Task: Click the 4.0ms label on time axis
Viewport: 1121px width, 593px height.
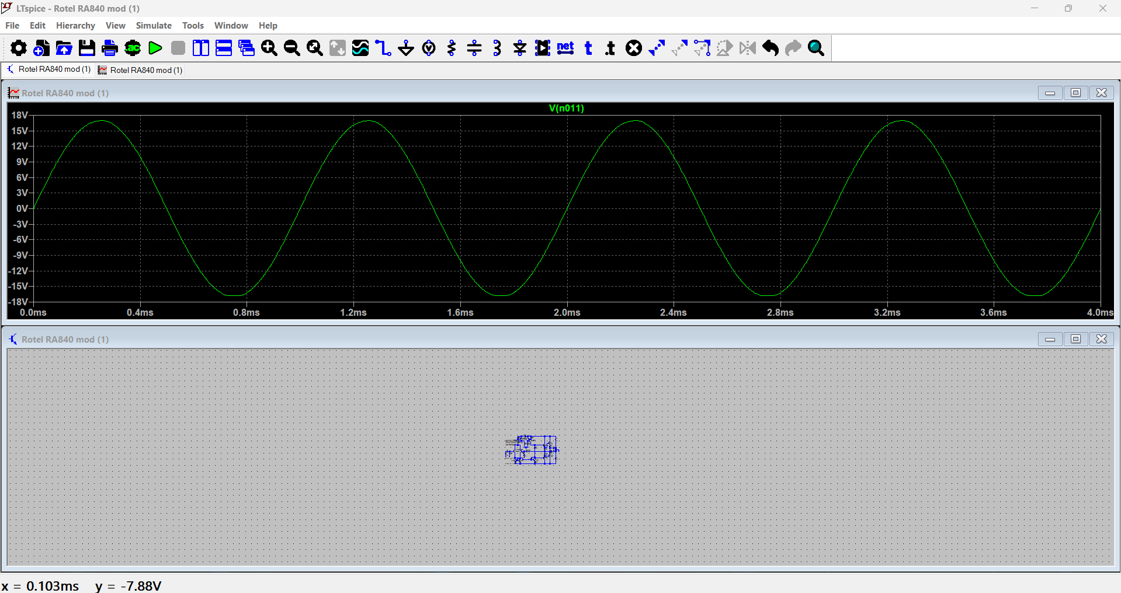Action: 1100,313
